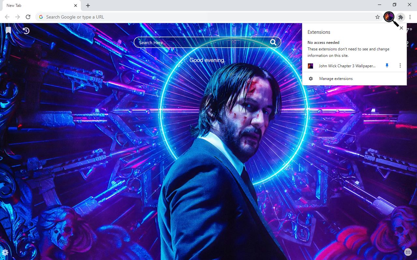This screenshot has height=260, width=417.
Task: Open John Wick Chapter 3 Wallpaper extension
Action: [347, 66]
